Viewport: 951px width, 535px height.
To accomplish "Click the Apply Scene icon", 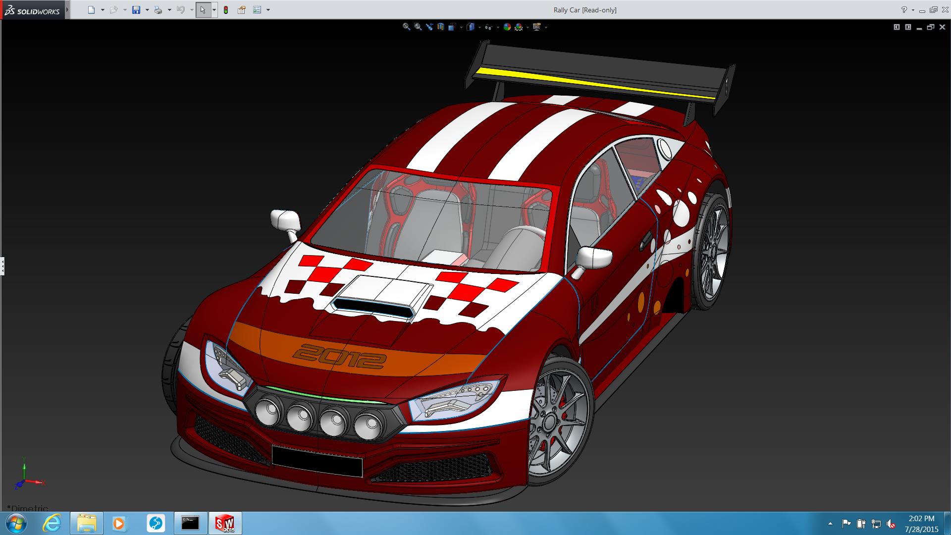I will tap(519, 27).
